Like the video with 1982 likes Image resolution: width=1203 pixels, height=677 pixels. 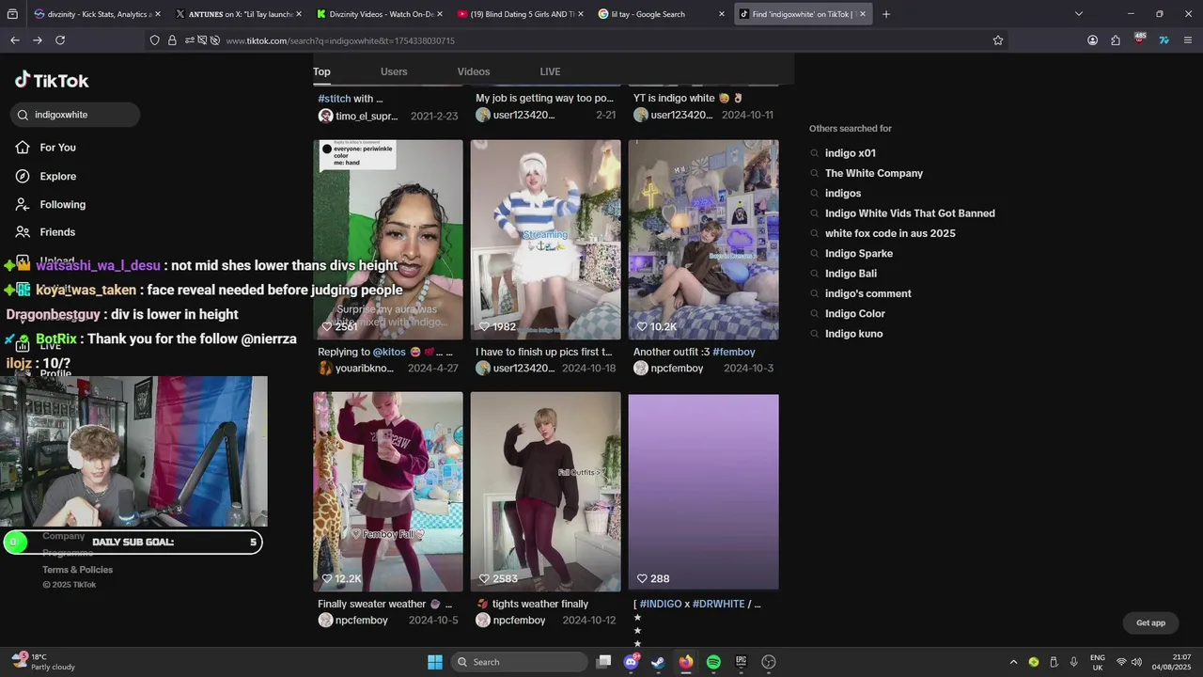tap(485, 326)
